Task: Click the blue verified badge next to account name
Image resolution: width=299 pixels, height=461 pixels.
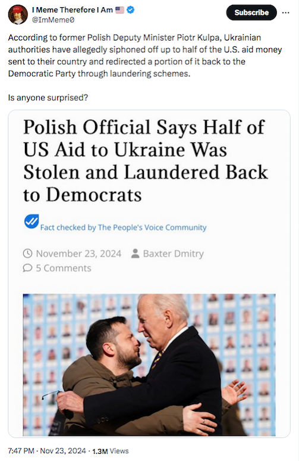Action: coord(131,10)
